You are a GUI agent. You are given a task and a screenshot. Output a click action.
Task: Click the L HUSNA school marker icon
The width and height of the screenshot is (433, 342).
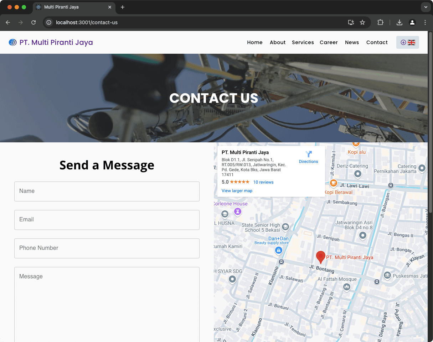[225, 214]
